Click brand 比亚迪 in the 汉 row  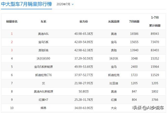point(114,83)
